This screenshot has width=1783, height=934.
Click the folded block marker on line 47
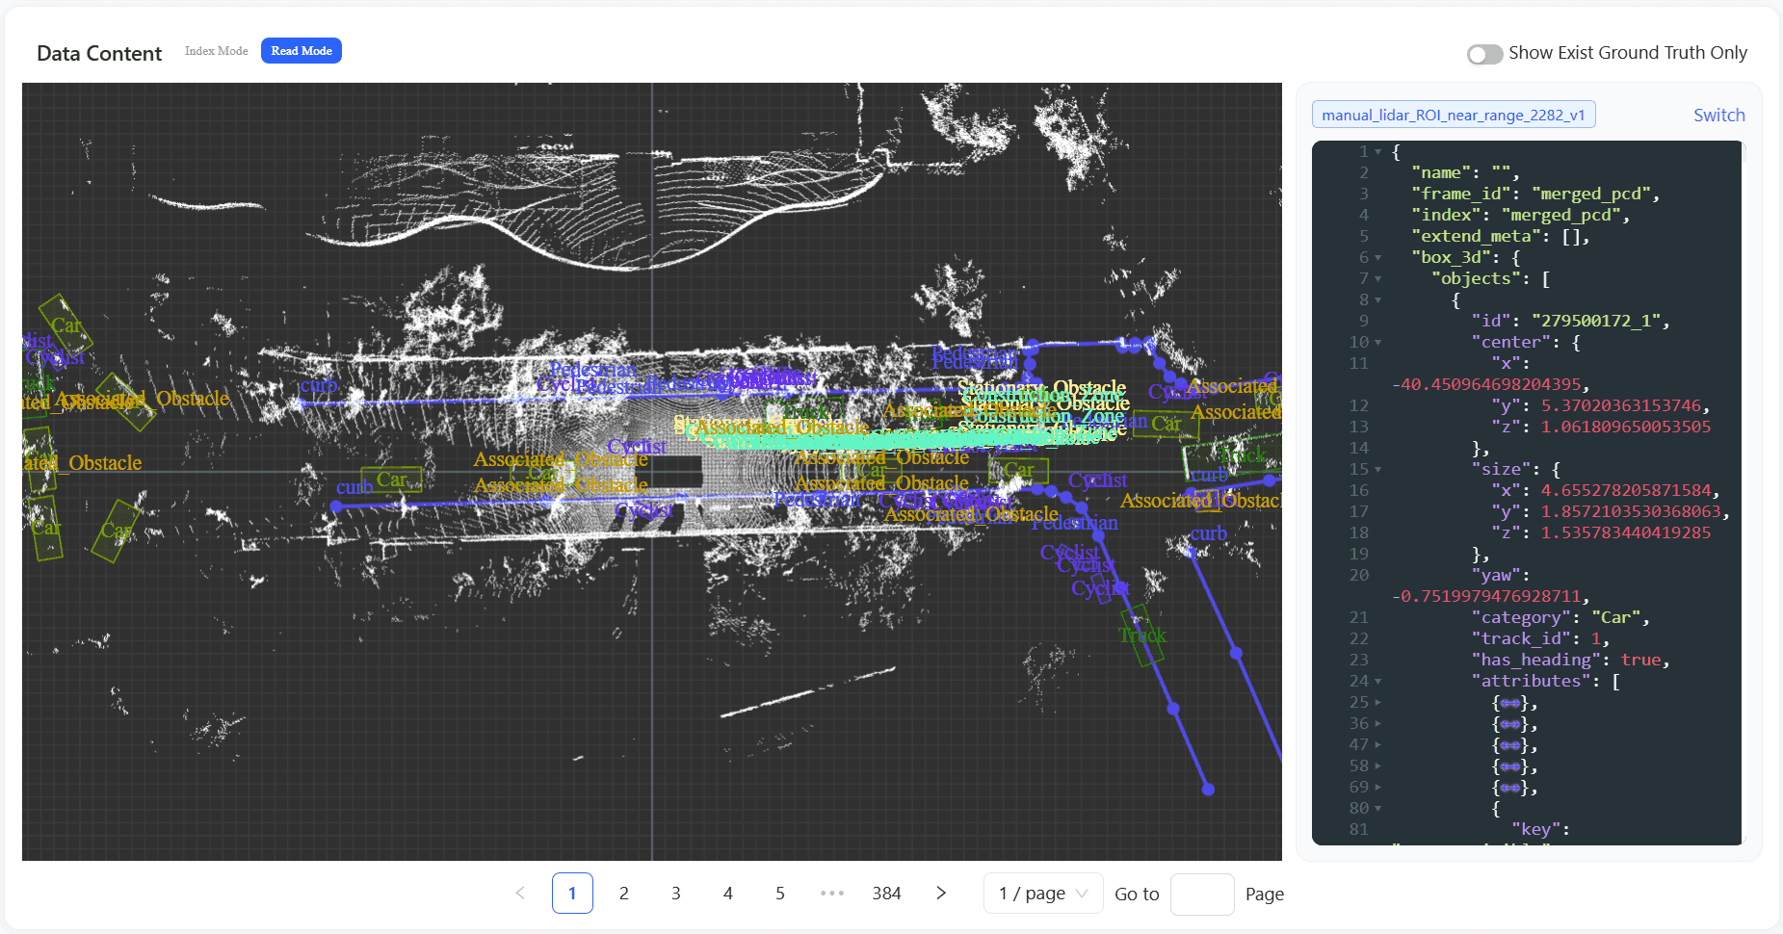click(x=1509, y=745)
